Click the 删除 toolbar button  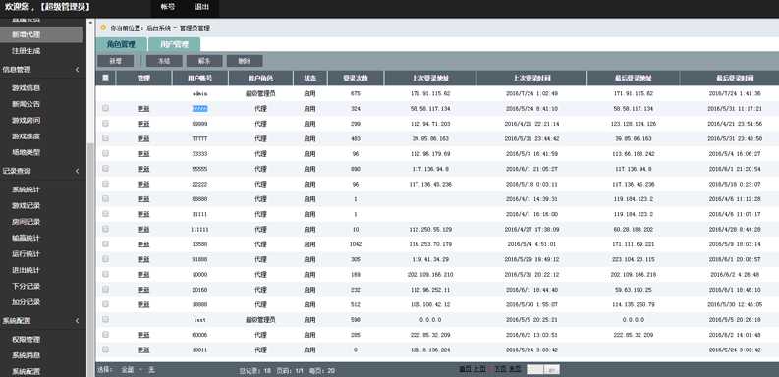[x=245, y=61]
